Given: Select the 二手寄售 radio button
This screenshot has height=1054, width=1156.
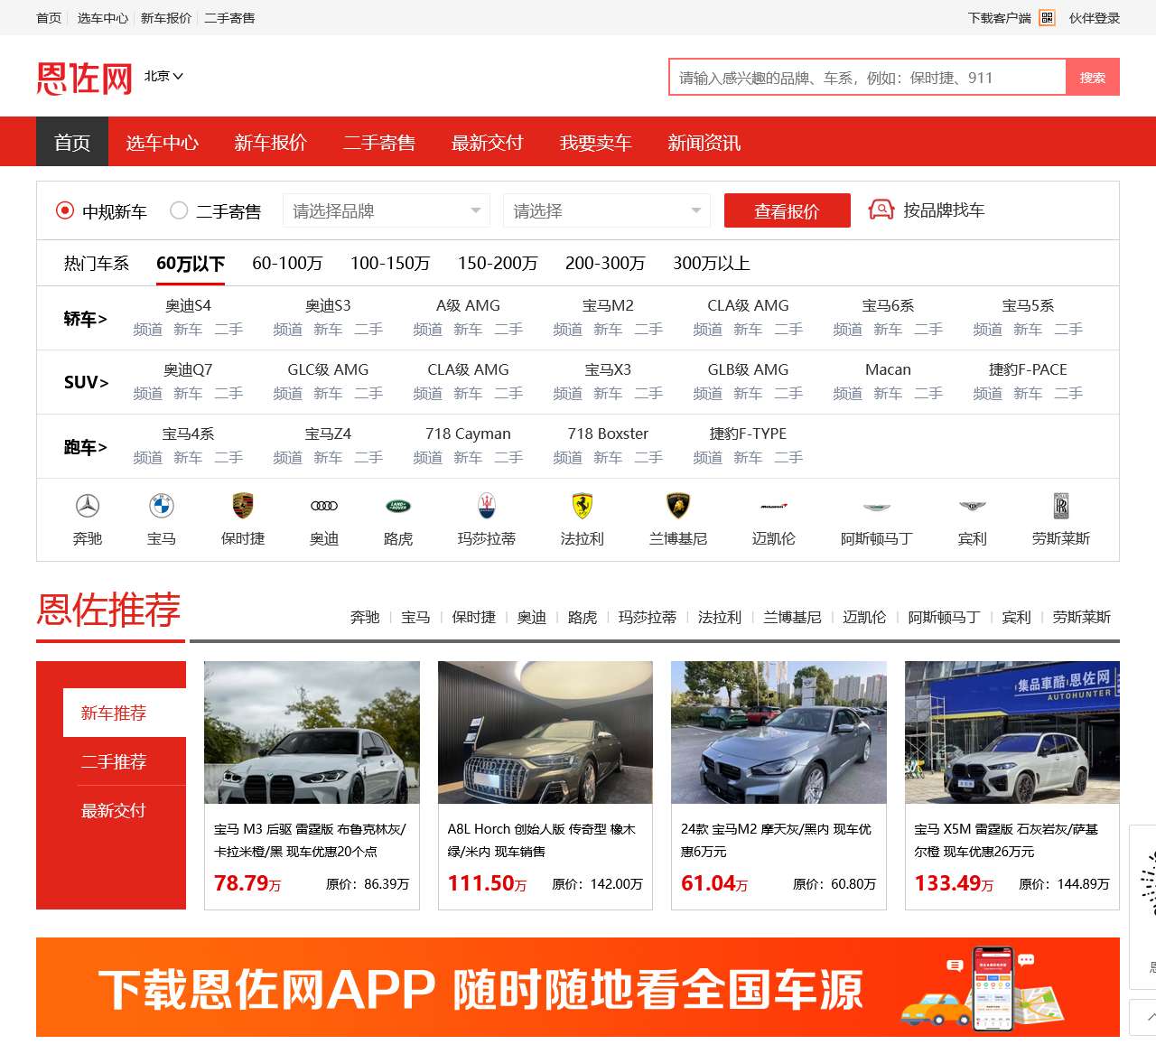Looking at the screenshot, I should pos(179,210).
